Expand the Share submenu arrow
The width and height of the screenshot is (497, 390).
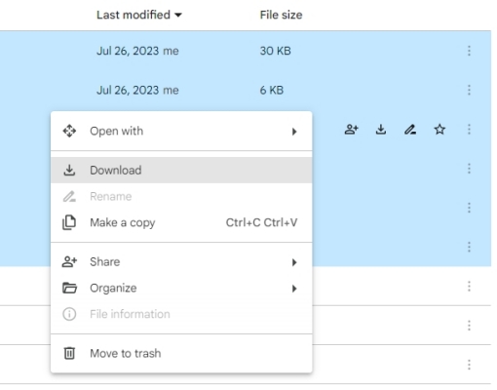pos(294,262)
